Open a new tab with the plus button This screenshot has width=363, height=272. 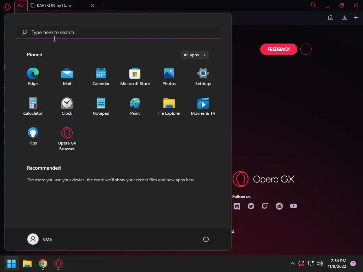[x=103, y=5]
